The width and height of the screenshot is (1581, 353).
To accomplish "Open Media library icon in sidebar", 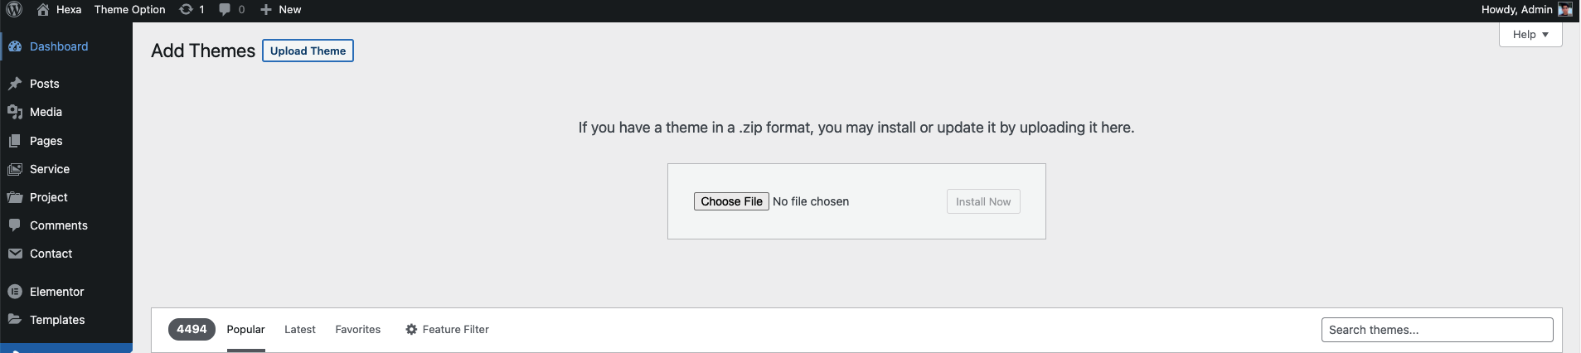I will coord(15,112).
